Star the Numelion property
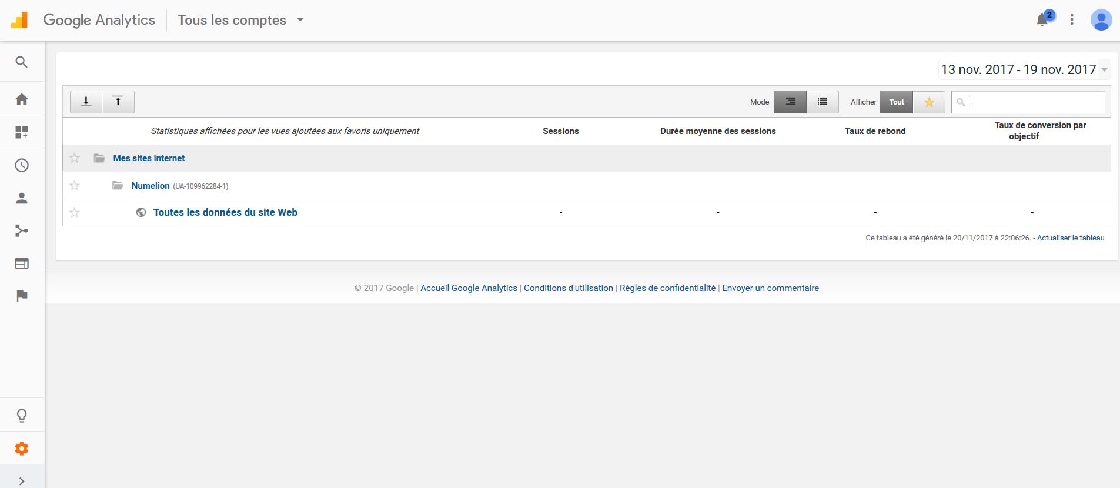Viewport: 1120px width, 488px height. tap(75, 186)
